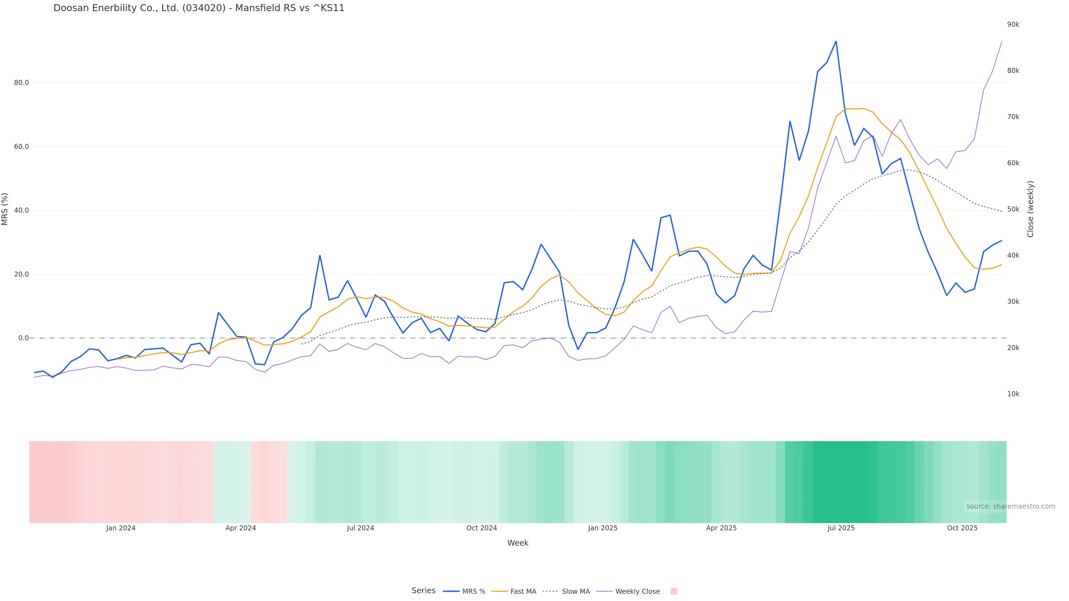
Task: Click the Jan 2024 x-axis tick label
Action: pos(120,528)
